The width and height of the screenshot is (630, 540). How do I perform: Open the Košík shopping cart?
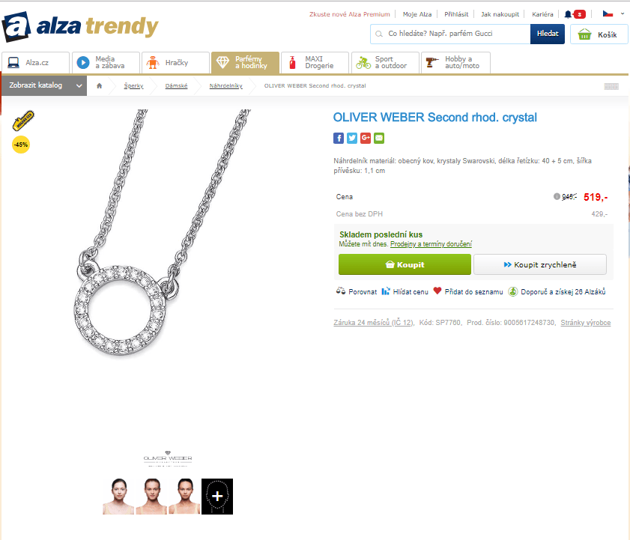pos(599,34)
